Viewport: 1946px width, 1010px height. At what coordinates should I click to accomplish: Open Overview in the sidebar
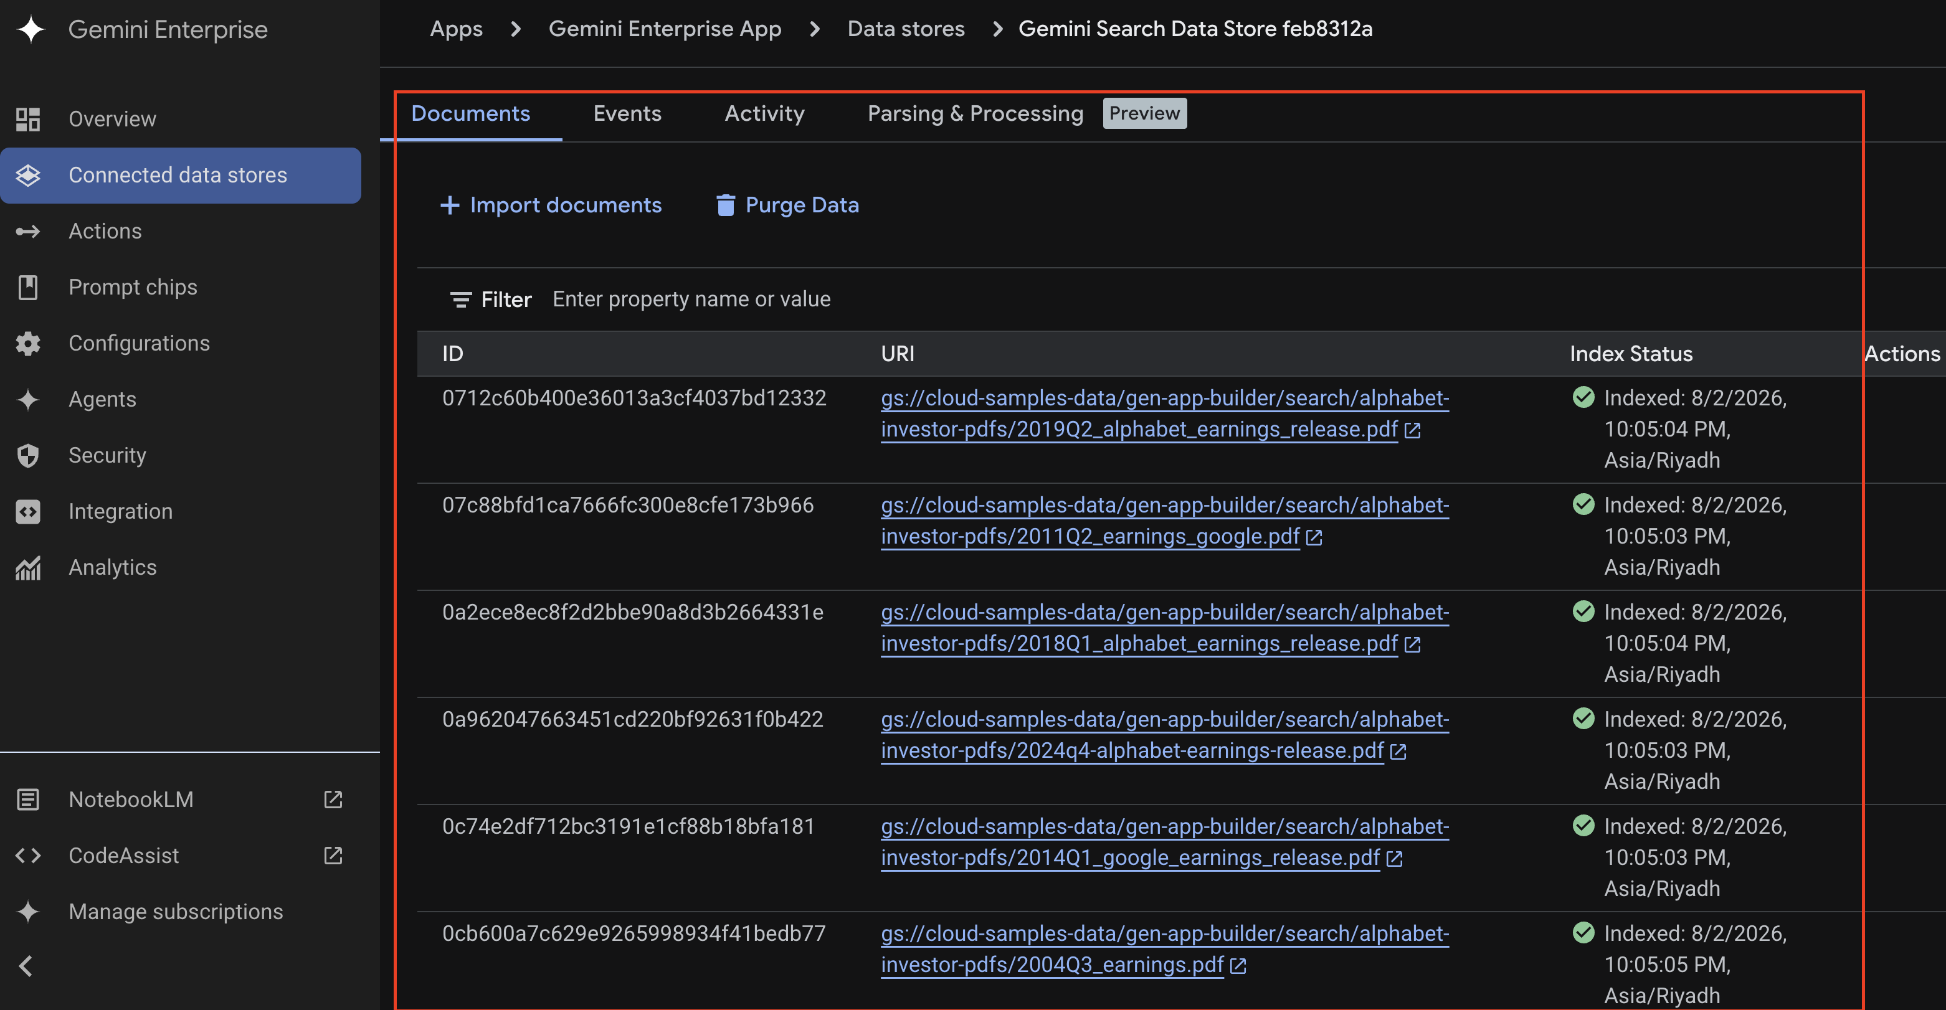pos(181,118)
